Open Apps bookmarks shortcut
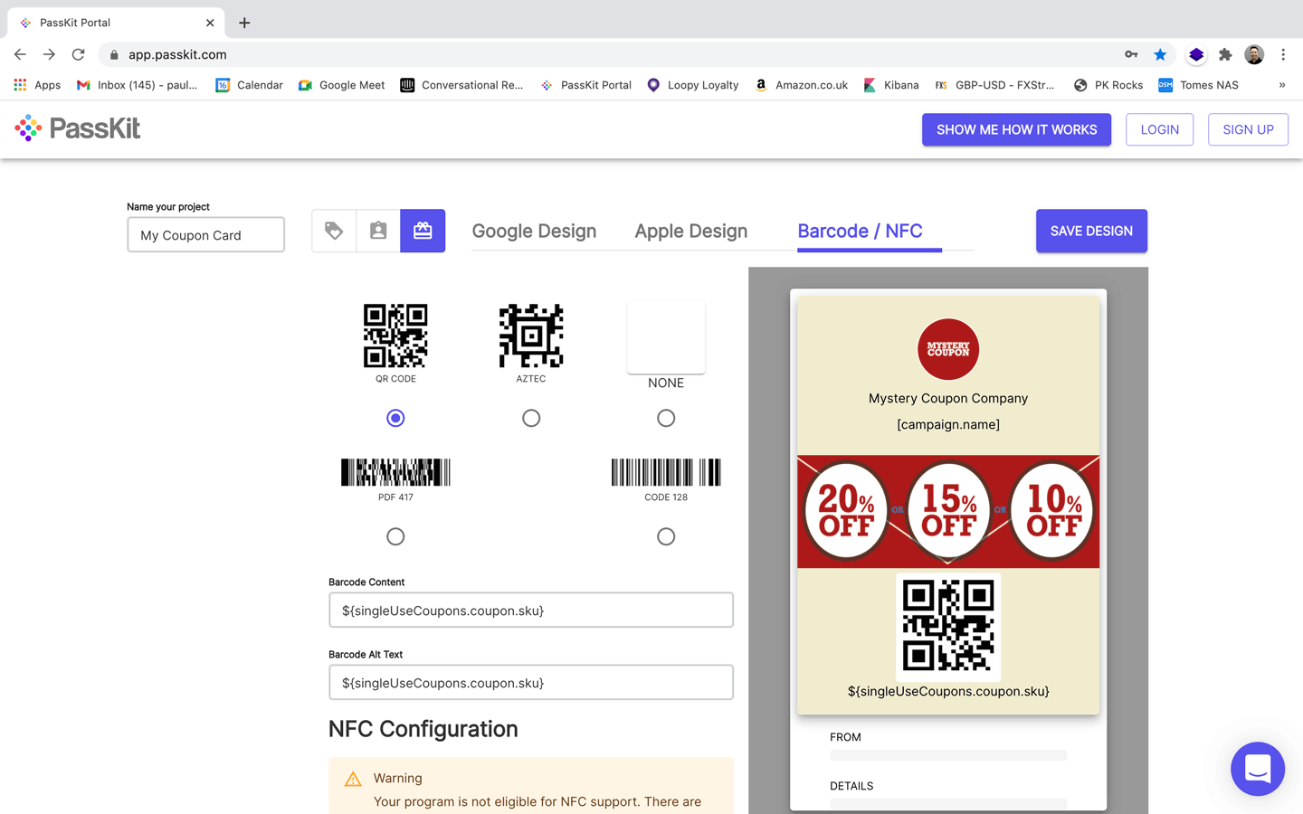 click(37, 85)
